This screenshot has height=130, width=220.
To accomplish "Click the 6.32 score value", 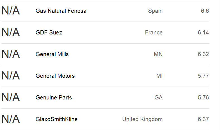I will coord(203,54).
